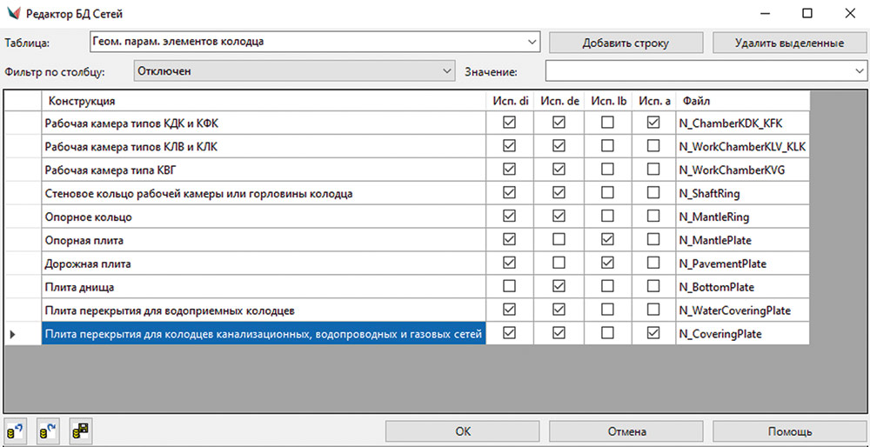Toggle Исп. a for N_CoveringPlate row
Image resolution: width=870 pixels, height=447 pixels.
tap(653, 333)
